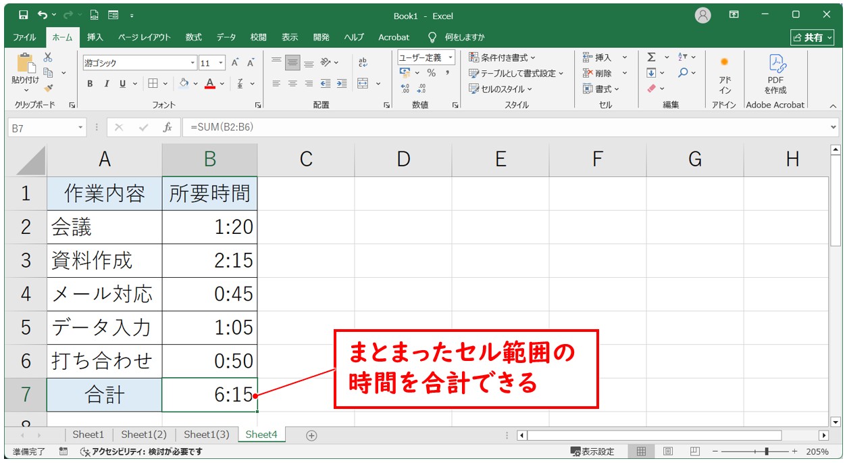Image resolution: width=847 pixels, height=463 pixels.
Task: Apply percent style to cell
Action: pos(431,73)
